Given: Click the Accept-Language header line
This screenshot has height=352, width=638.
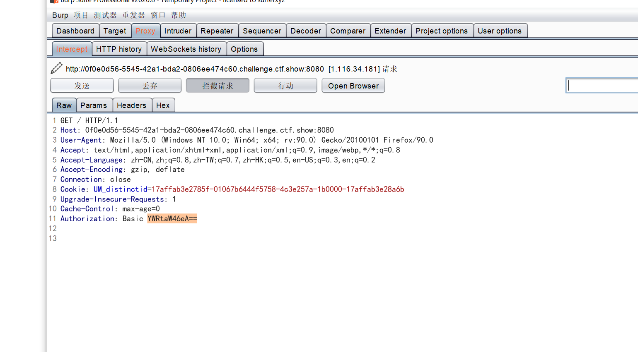Looking at the screenshot, I should click(x=218, y=160).
